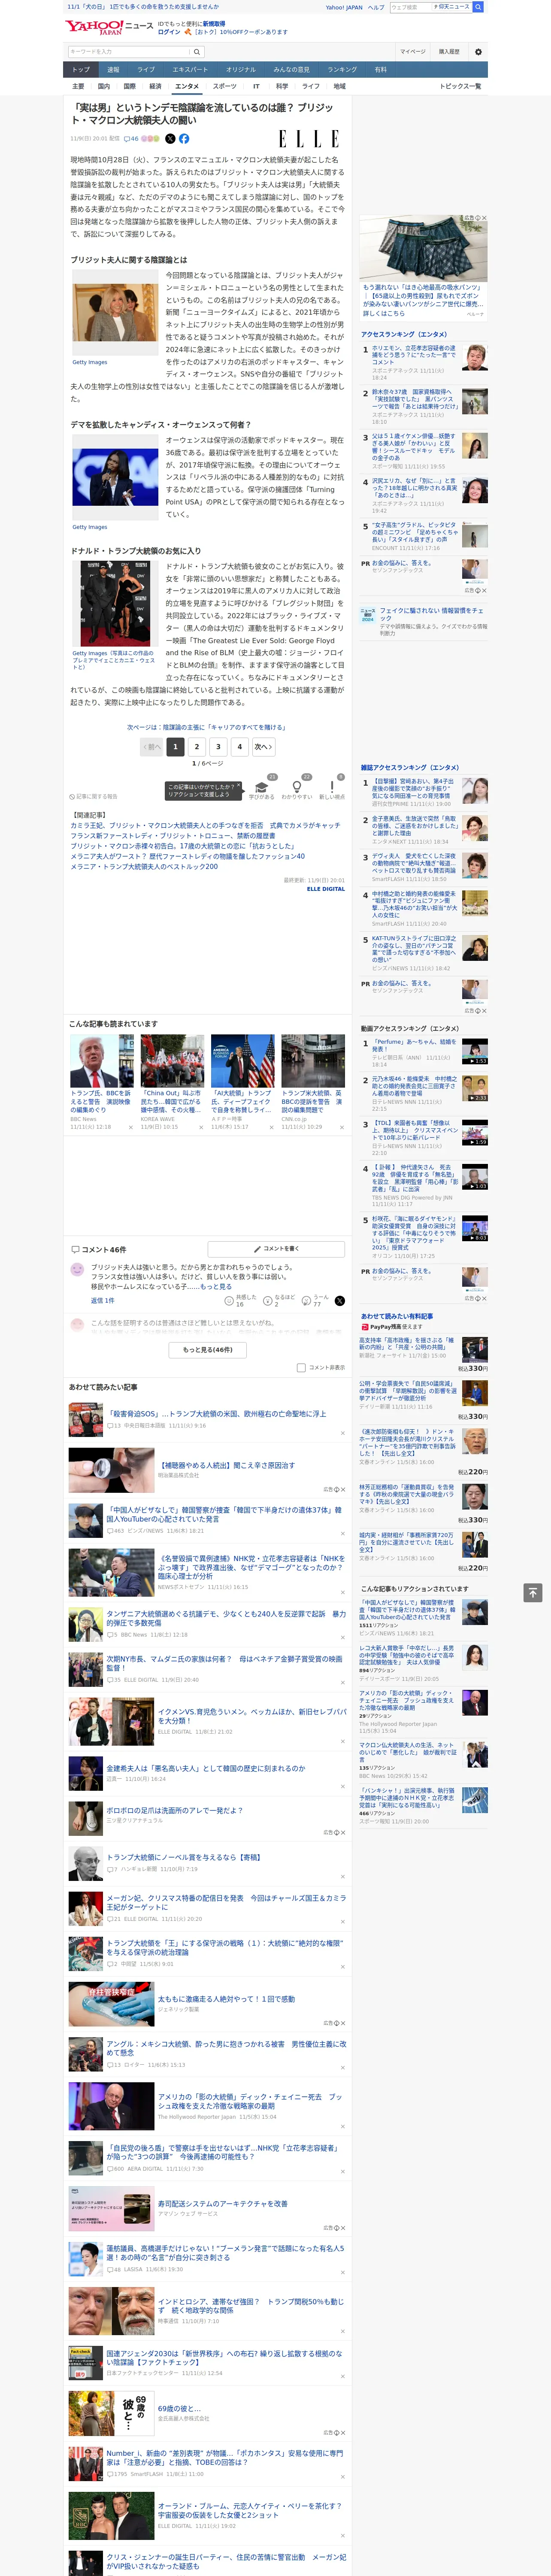Image resolution: width=551 pixels, height=2576 pixels.
Task: Click the top web search magnifier icon
Action: tap(478, 7)
